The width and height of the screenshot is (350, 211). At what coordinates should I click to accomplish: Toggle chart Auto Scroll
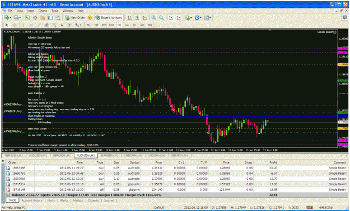(171, 18)
